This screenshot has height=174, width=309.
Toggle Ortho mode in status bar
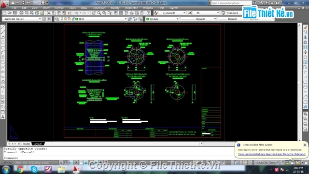(71, 162)
